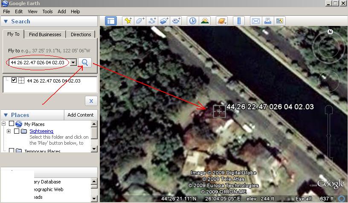Click the Fly to coordinates input field

(40, 63)
